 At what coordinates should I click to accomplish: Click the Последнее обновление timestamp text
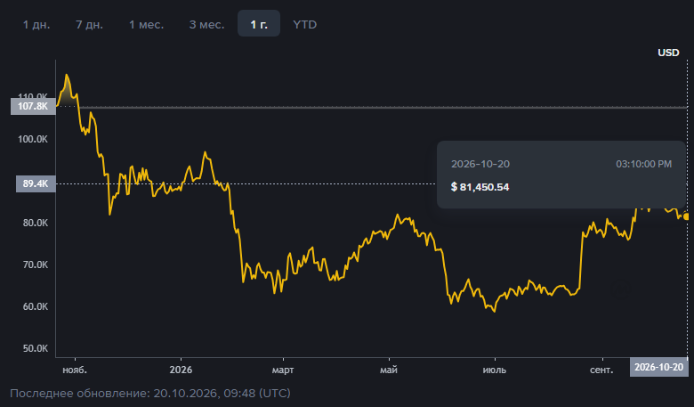[x=150, y=394]
